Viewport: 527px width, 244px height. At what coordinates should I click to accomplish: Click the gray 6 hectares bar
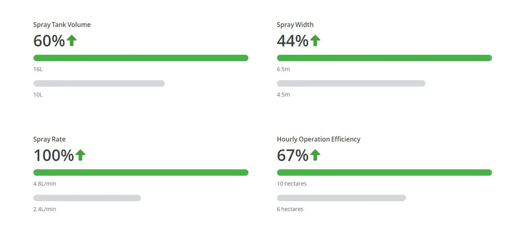(x=341, y=198)
